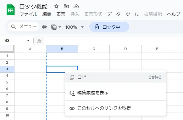Open the 拡張機能 menu

pyautogui.click(x=153, y=14)
